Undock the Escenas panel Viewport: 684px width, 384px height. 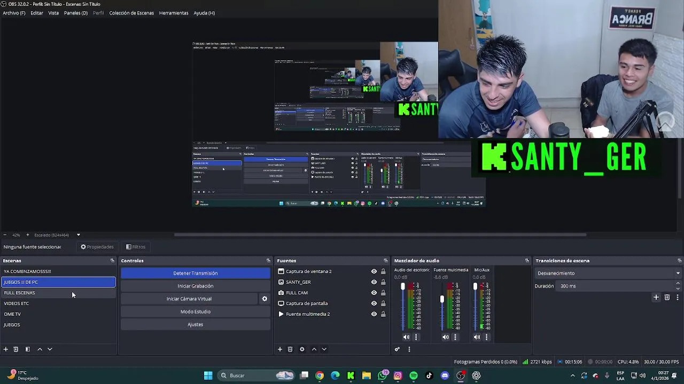(112, 261)
